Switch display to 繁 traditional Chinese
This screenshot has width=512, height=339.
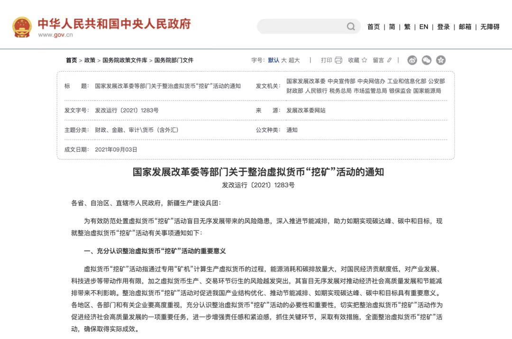(x=407, y=27)
